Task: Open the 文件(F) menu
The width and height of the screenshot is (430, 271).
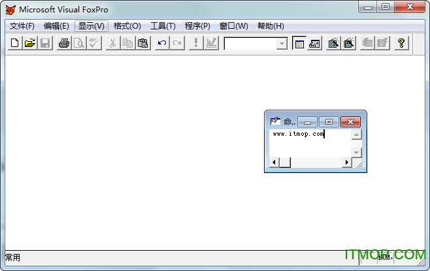Action: point(22,26)
